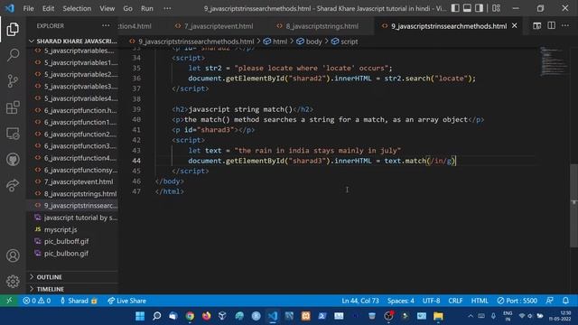This screenshot has height=325, width=578.
Task: Open File Explorer from the taskbar
Action: click(x=438, y=316)
